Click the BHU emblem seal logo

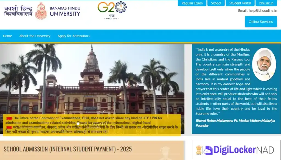[41, 11]
